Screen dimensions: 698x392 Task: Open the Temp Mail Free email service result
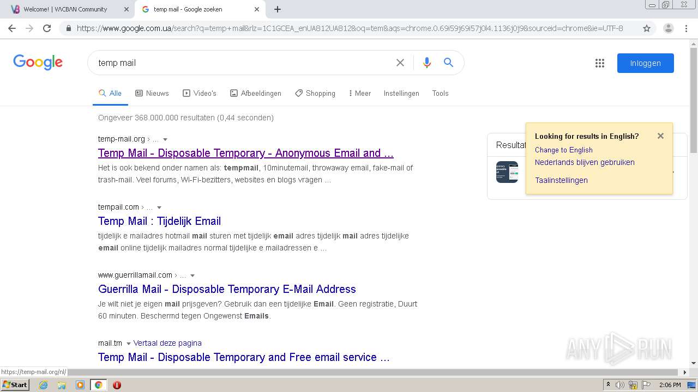[244, 357]
